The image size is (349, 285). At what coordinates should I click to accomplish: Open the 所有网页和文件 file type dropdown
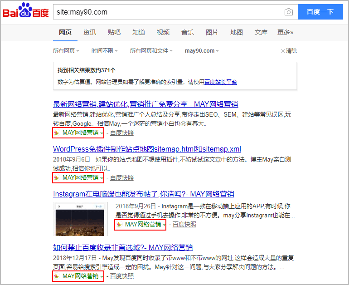(151, 51)
